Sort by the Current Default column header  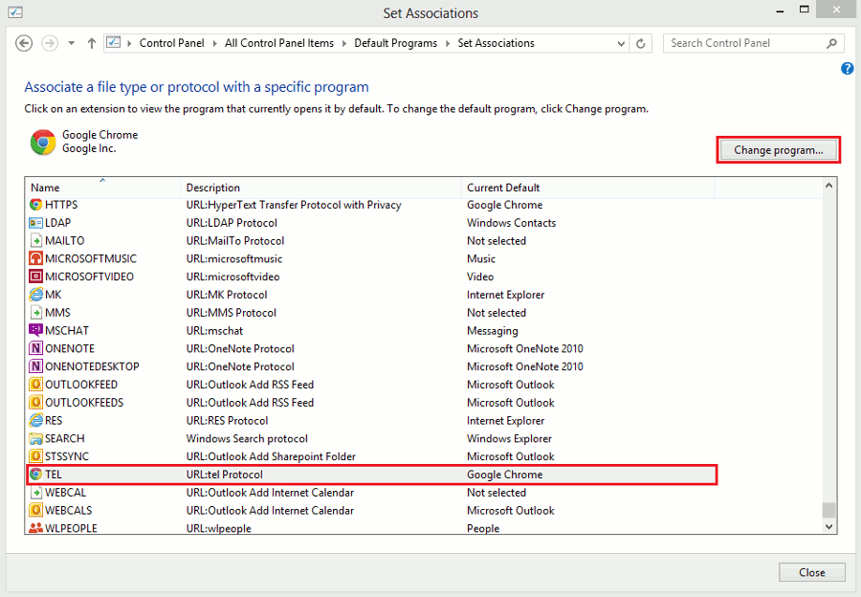pos(588,188)
